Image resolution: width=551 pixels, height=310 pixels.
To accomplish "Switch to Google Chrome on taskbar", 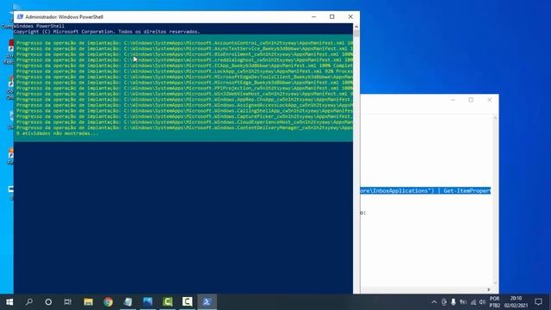I will point(108,302).
